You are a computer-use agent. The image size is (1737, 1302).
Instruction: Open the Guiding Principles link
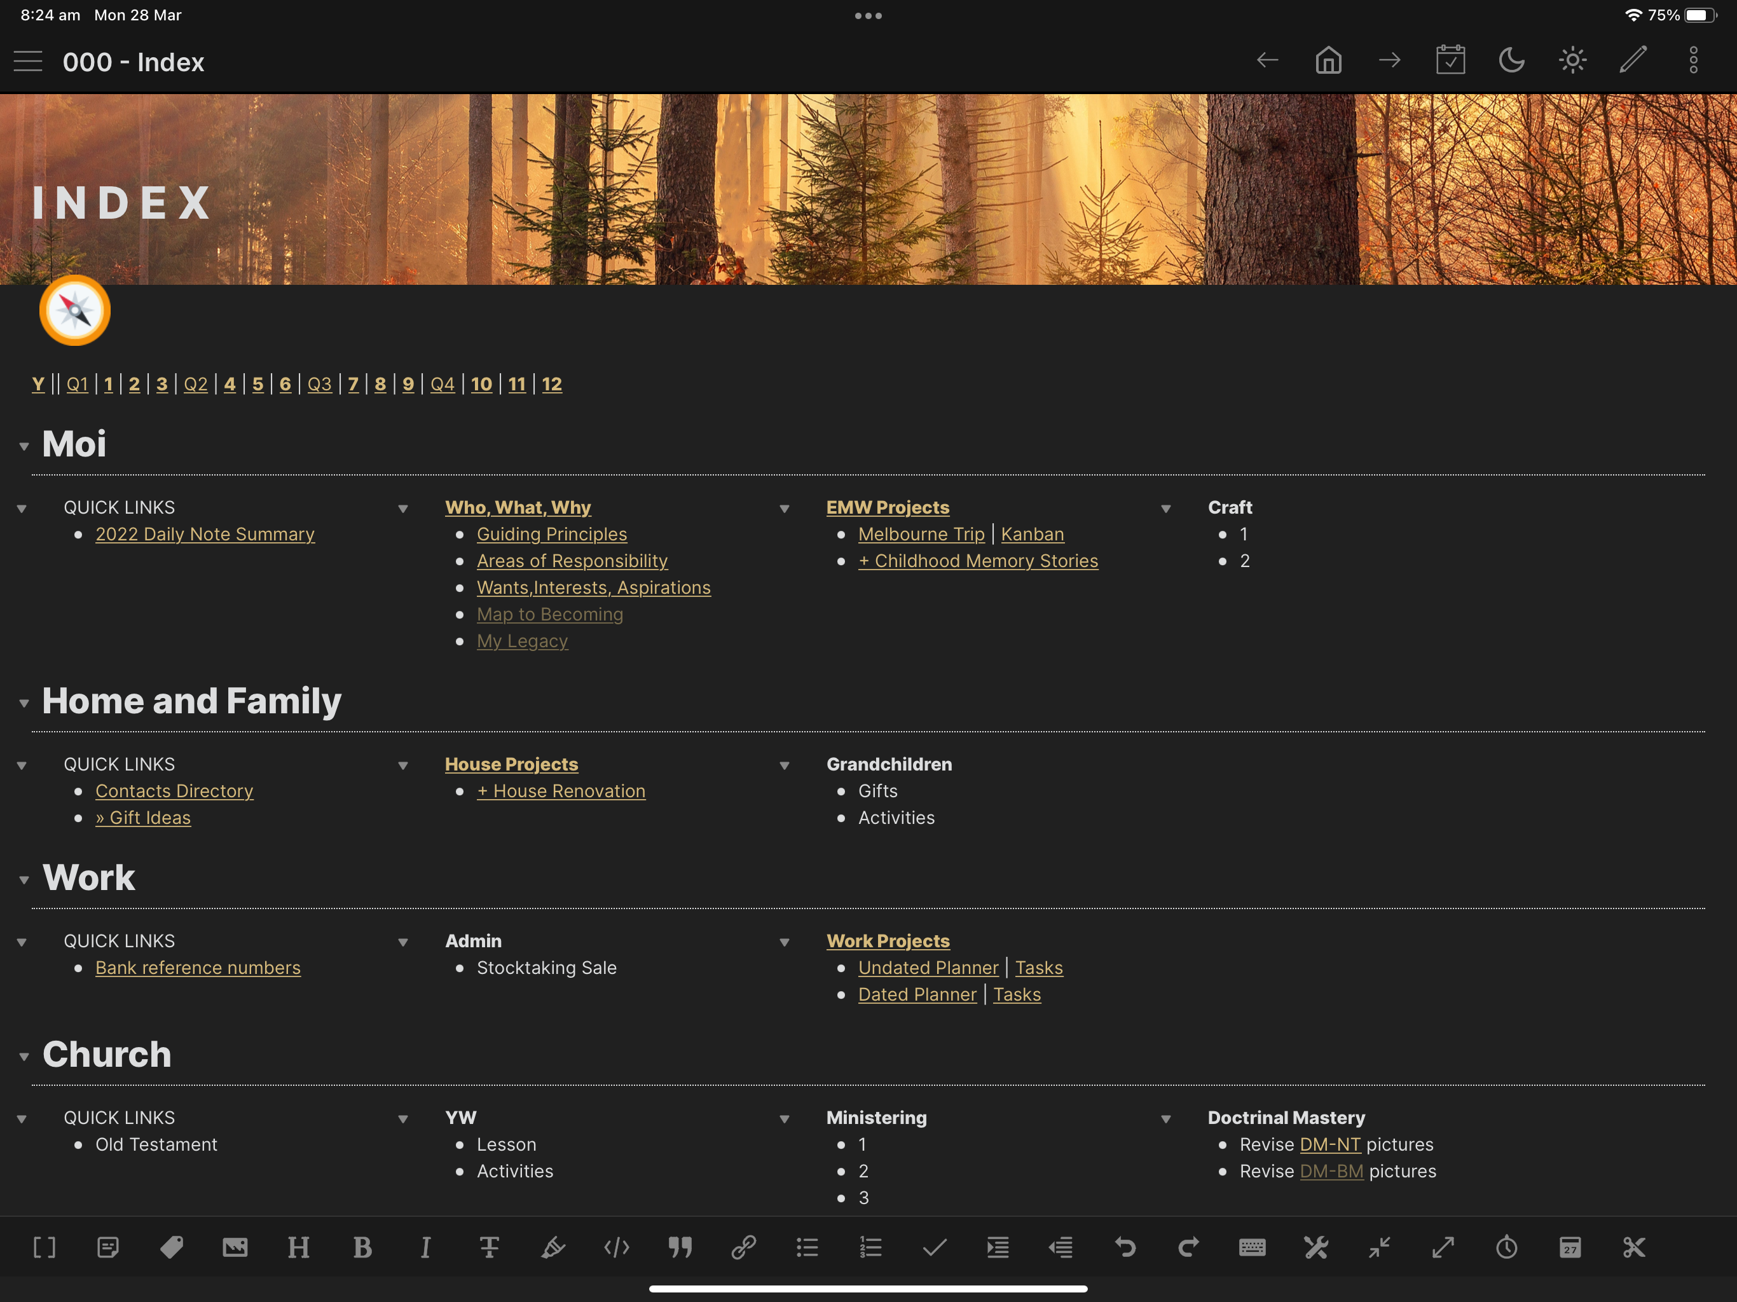(x=551, y=534)
